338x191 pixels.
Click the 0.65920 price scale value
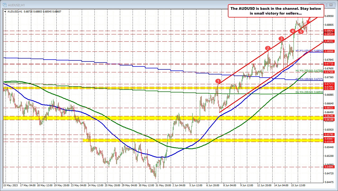point(329,130)
